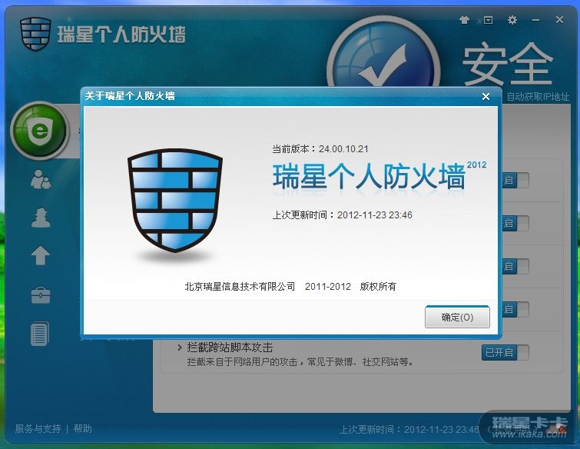
Task: Open the family/parental control sidebar icon
Action: 40,180
